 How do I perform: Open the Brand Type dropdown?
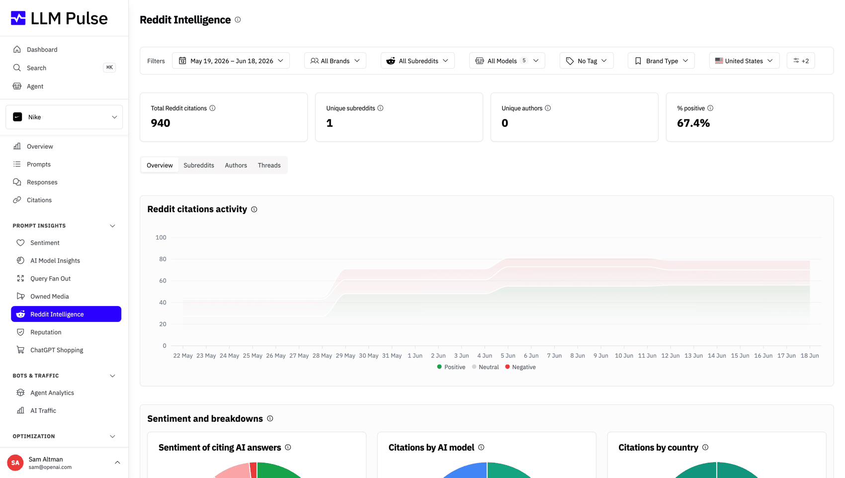[x=661, y=61]
